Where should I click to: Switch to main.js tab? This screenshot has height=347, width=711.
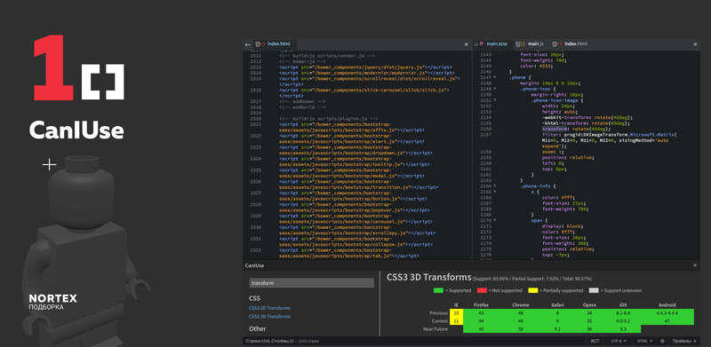[x=536, y=44]
